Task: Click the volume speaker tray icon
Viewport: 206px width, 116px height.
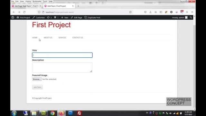Action: pyautogui.click(x=171, y=113)
